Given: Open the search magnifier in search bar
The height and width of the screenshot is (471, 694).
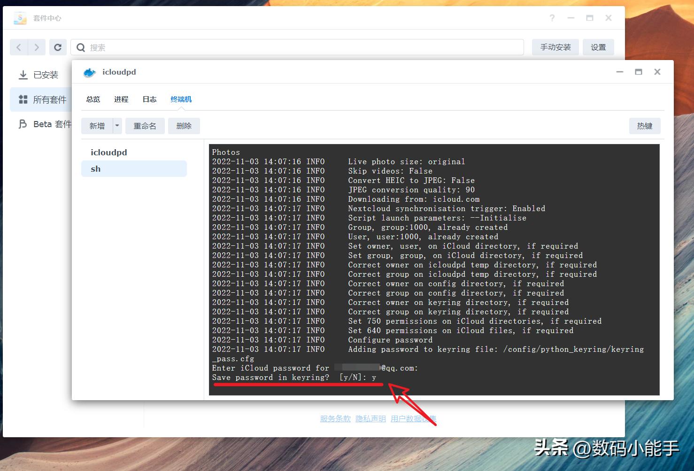Looking at the screenshot, I should tap(80, 47).
